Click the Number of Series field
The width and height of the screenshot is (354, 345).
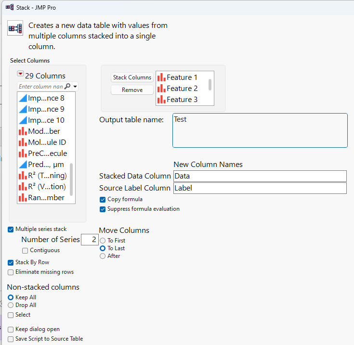[x=90, y=240]
